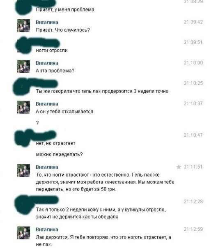Select the message 'нет, но отрастает'

(55, 143)
